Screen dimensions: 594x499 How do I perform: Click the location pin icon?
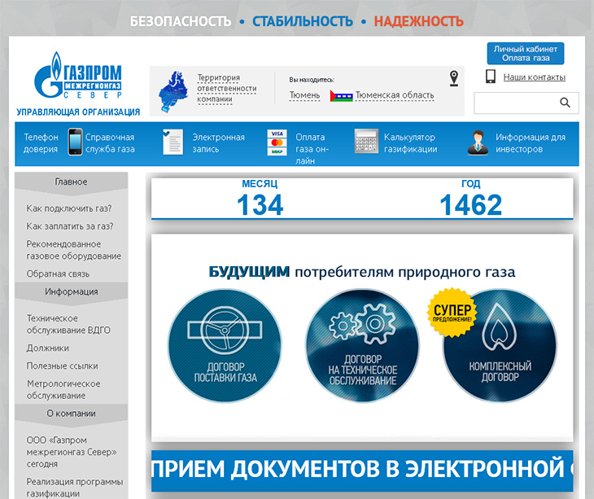point(454,78)
